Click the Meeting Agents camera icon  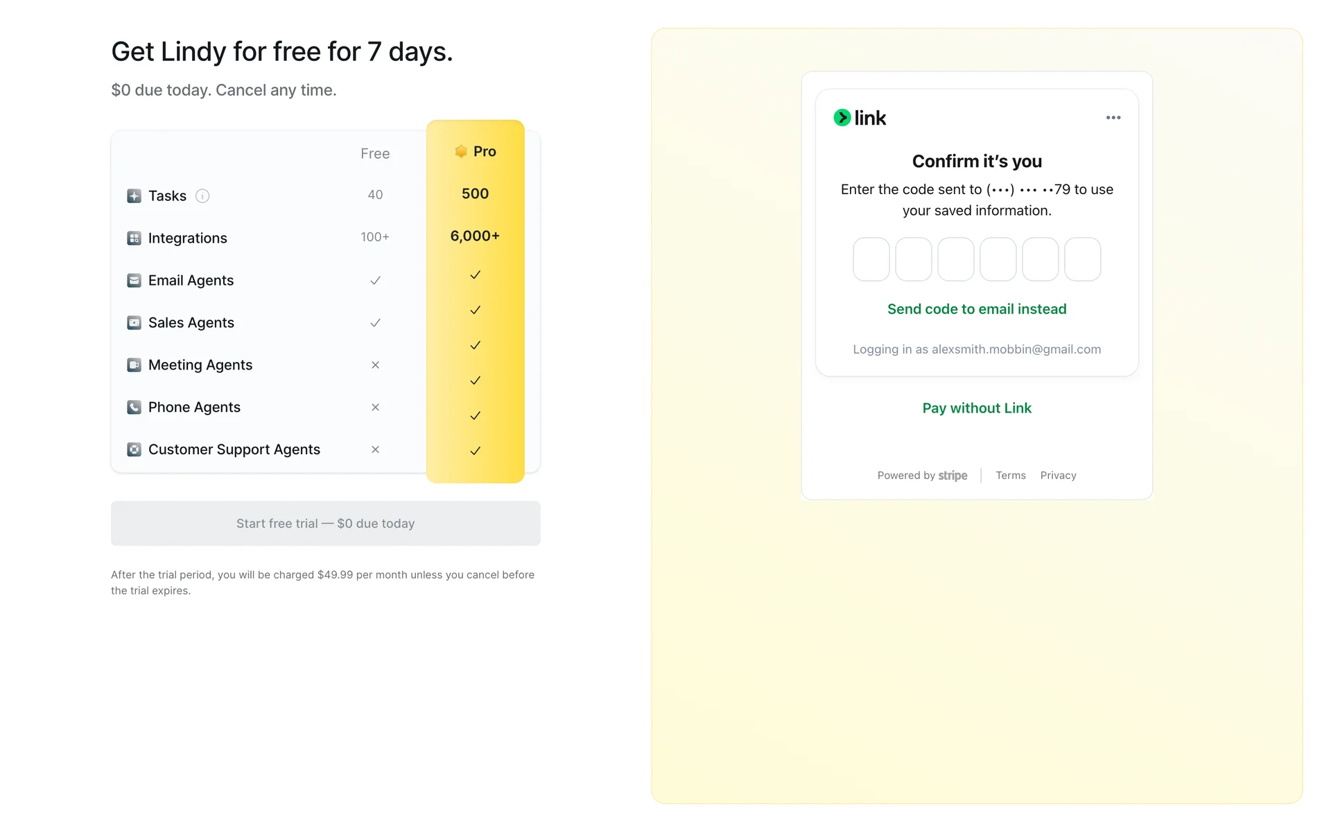coord(134,365)
